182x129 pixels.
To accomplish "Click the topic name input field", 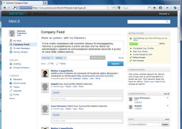I will click(x=78, y=58).
